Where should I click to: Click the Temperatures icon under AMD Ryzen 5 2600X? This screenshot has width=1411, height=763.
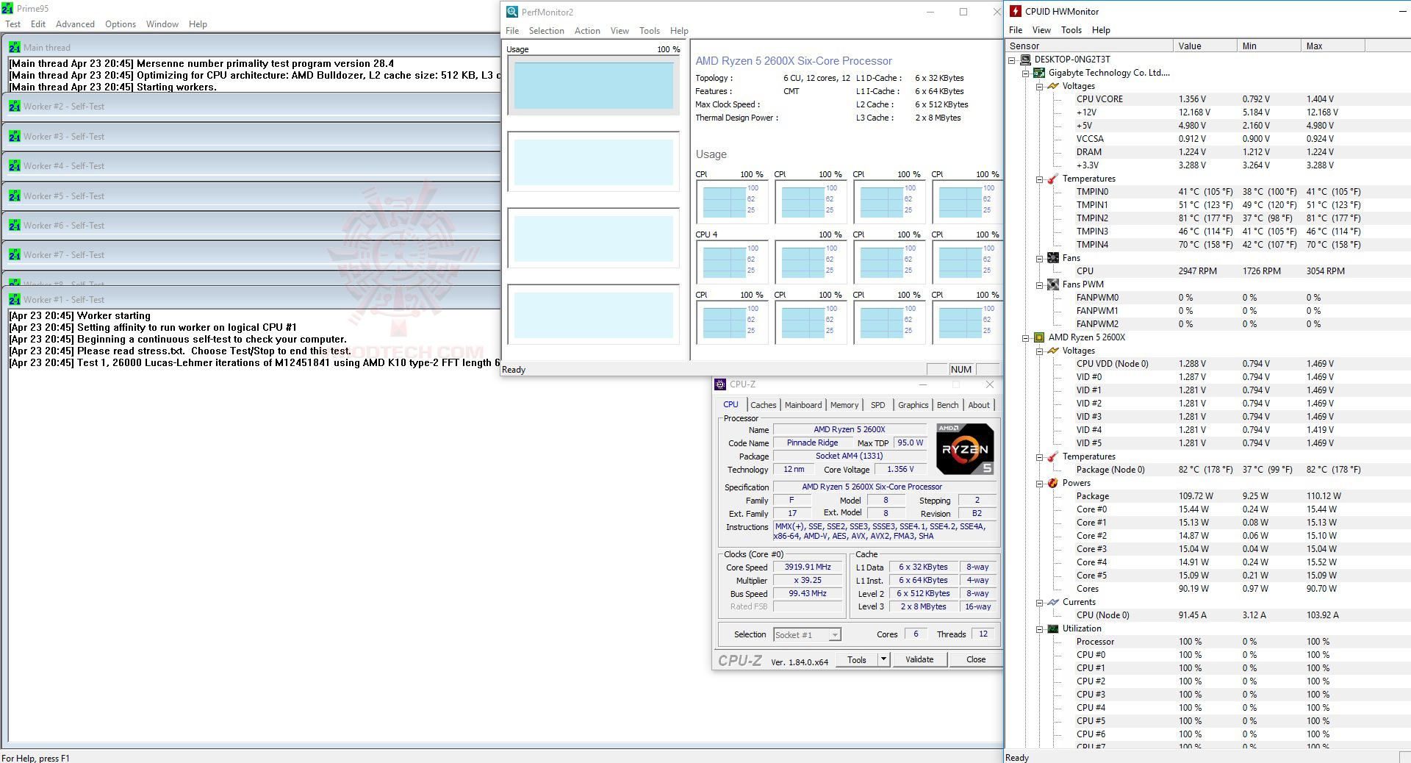click(1053, 456)
